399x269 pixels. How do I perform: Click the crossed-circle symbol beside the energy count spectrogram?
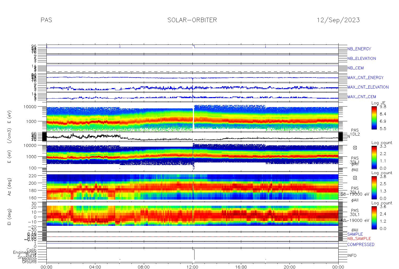pos(355,148)
